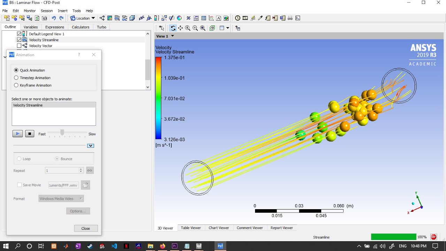The image size is (446, 251).
Task: Click the red Stop button in status bar
Action: point(433,237)
